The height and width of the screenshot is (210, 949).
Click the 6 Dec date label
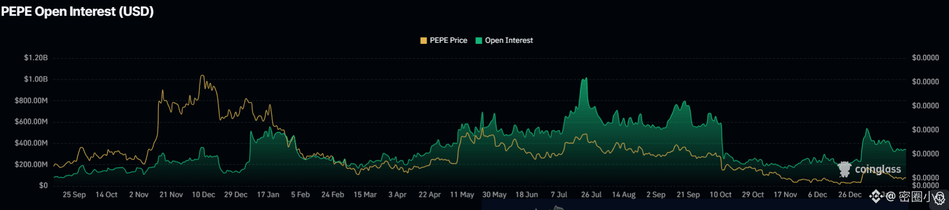(817, 195)
